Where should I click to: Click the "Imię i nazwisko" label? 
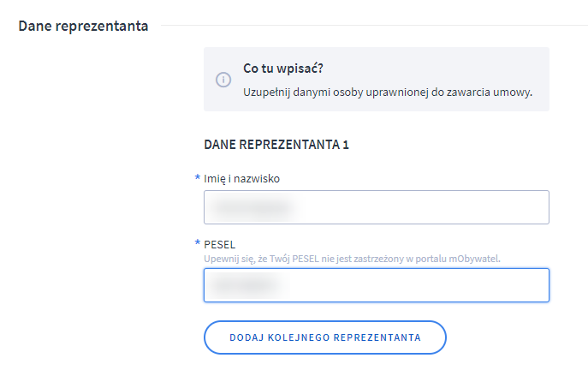pyautogui.click(x=242, y=178)
